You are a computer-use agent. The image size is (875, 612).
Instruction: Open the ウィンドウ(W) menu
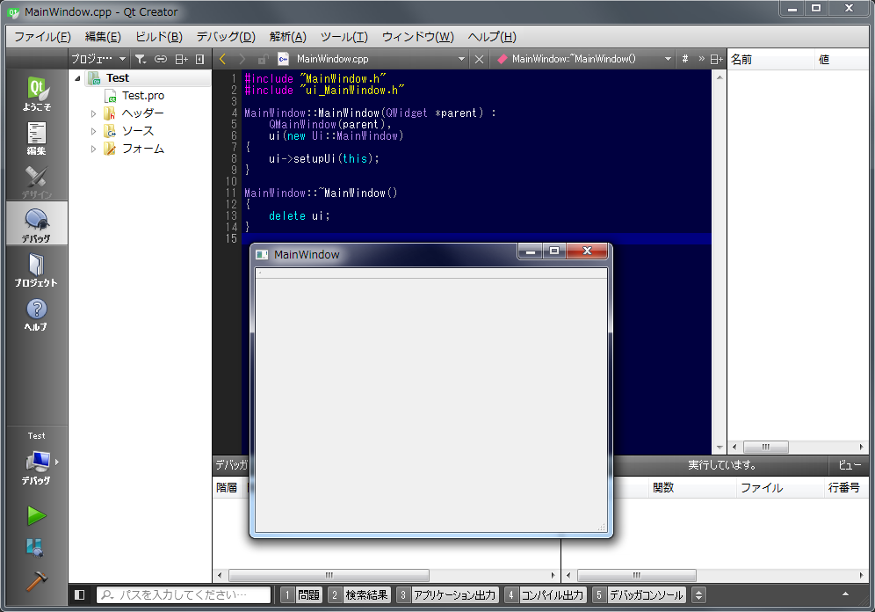(417, 37)
